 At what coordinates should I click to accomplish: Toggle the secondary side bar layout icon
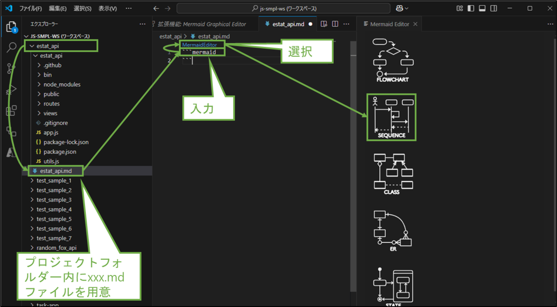coord(493,8)
